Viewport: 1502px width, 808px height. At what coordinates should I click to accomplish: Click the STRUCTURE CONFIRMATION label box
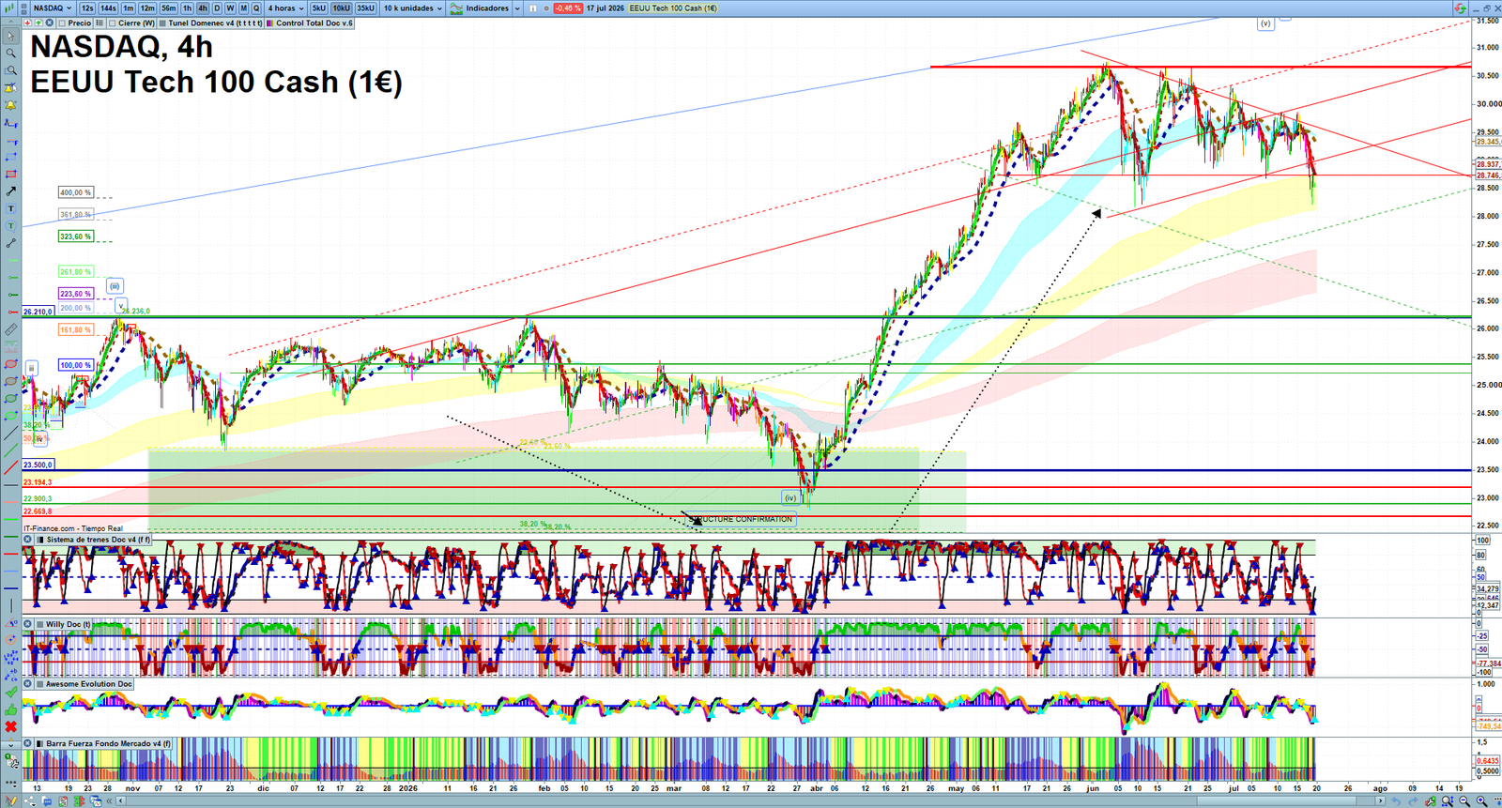coord(741,519)
